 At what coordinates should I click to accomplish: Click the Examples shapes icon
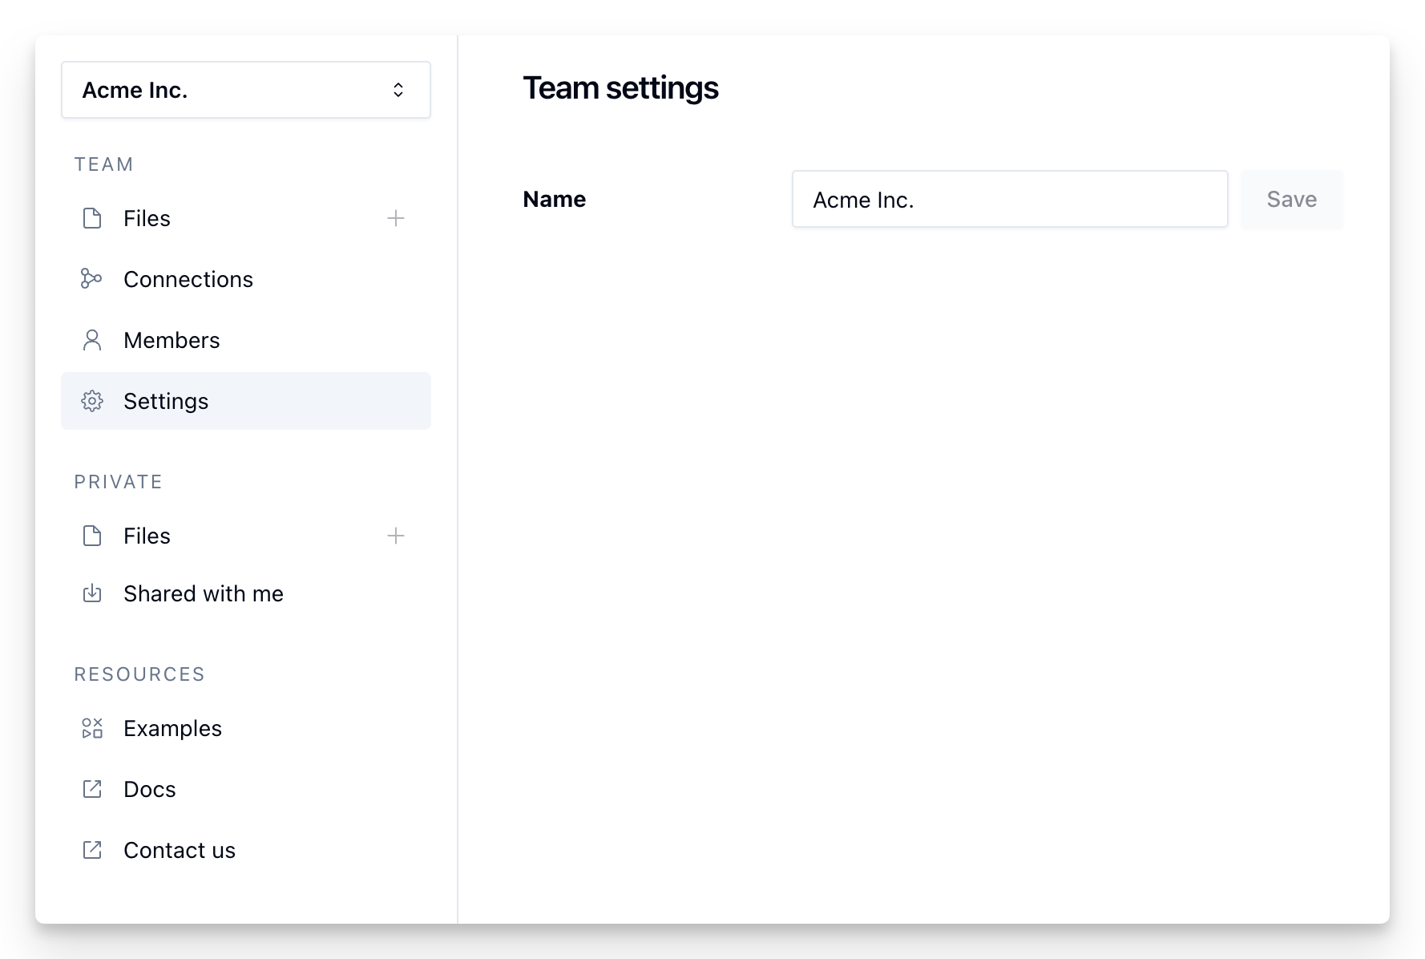coord(92,728)
